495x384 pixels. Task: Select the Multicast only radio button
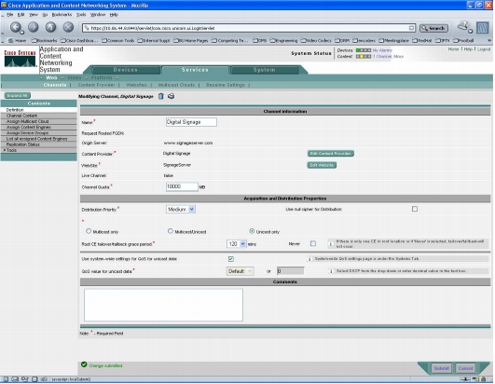(x=89, y=231)
